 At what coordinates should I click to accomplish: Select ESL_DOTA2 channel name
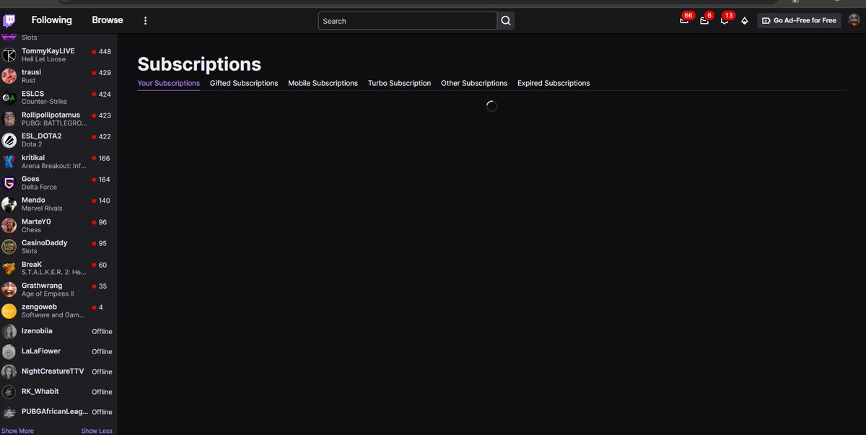[41, 136]
